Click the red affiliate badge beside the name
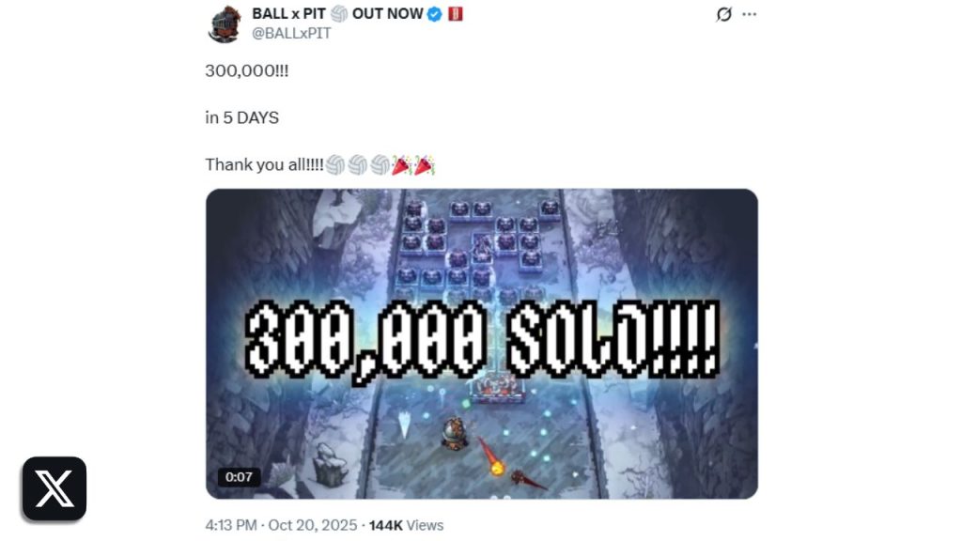Image resolution: width=962 pixels, height=541 pixels. [456, 13]
